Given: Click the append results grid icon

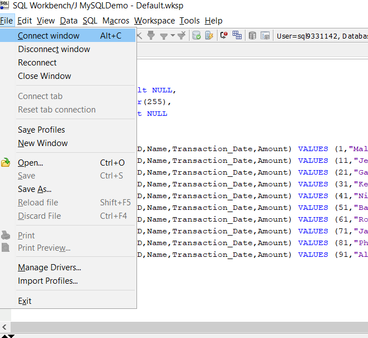Looking at the screenshot, I should [x=237, y=35].
